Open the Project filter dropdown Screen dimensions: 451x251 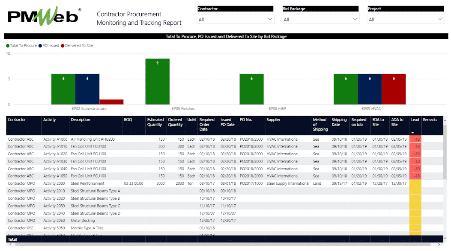click(x=405, y=19)
